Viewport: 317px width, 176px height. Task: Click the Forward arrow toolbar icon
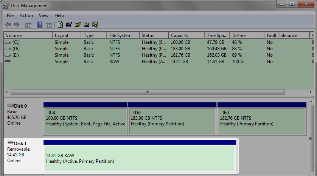tap(16, 25)
